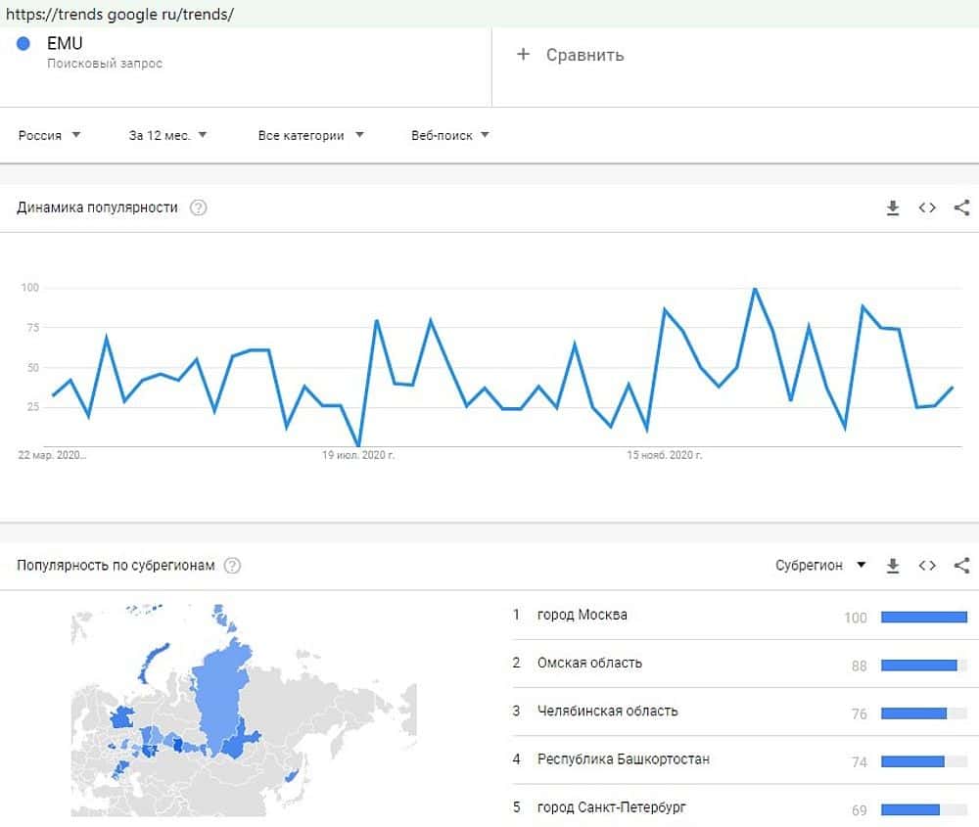Open Омская область from ranking list
This screenshot has width=979, height=827.
click(589, 663)
